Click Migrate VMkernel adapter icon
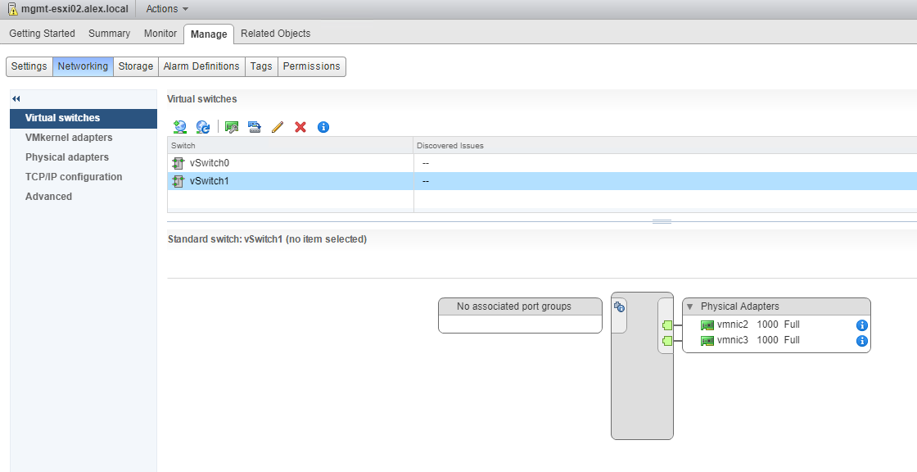Image resolution: width=917 pixels, height=472 pixels. pyautogui.click(x=254, y=127)
